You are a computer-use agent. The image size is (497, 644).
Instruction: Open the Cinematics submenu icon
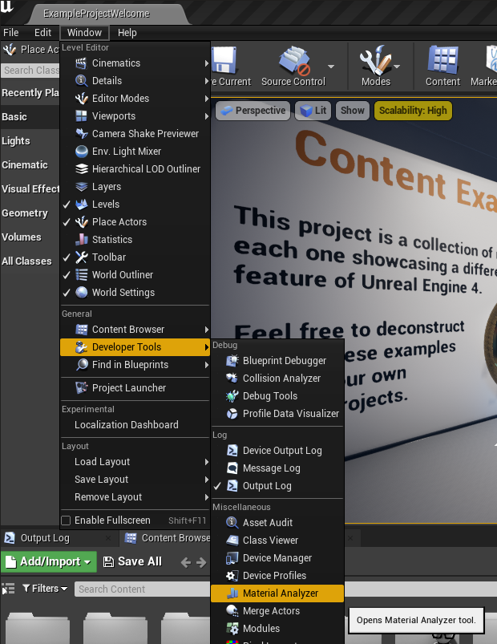pyautogui.click(x=82, y=63)
